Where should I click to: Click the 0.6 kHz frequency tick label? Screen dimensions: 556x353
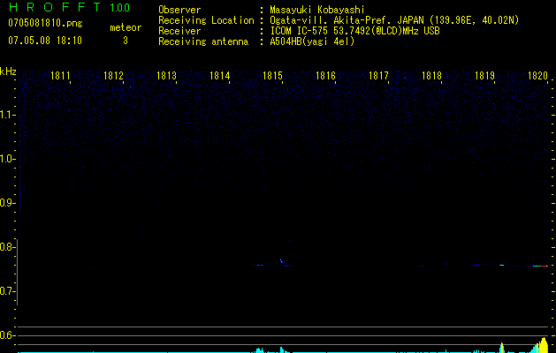[7, 335]
